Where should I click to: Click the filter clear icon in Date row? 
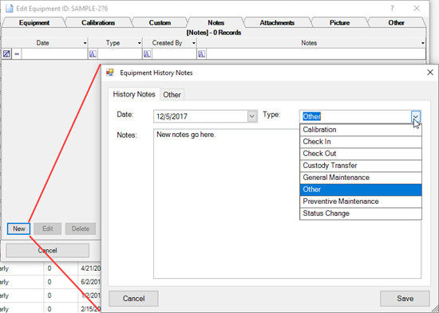click(6, 53)
